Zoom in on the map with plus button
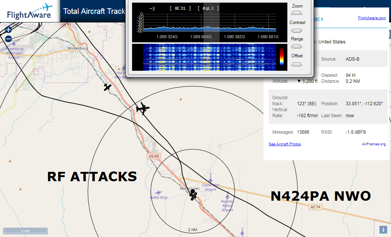The width and height of the screenshot is (391, 237). point(8,30)
